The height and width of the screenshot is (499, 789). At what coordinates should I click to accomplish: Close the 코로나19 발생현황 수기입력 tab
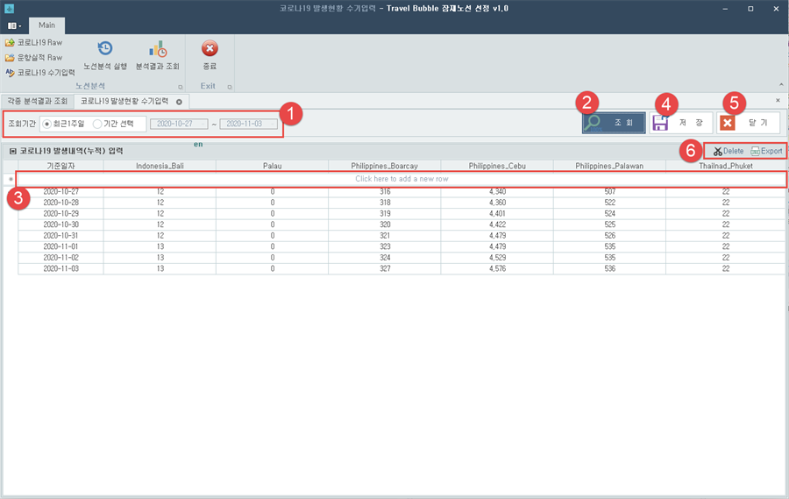point(179,102)
